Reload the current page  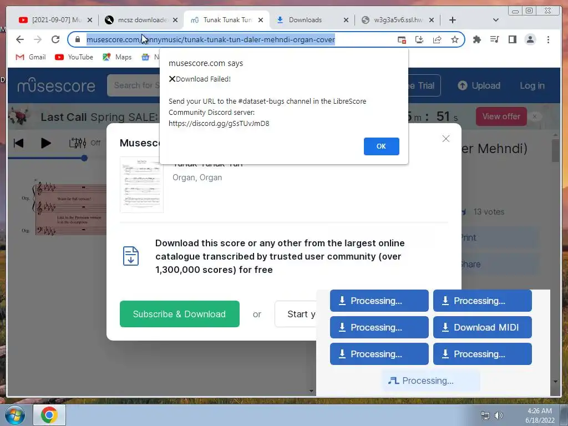click(x=55, y=39)
